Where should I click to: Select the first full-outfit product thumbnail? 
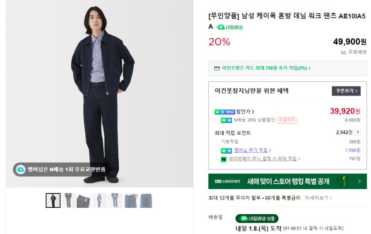pyautogui.click(x=53, y=200)
